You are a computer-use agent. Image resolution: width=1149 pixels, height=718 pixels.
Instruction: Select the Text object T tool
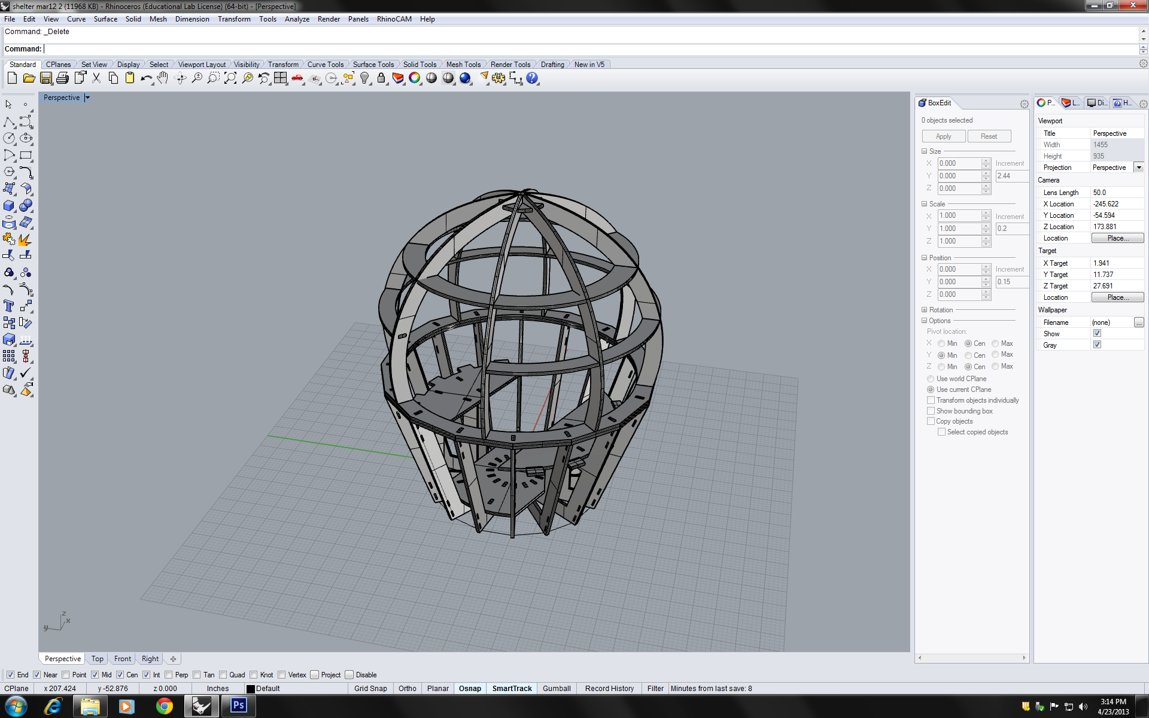[9, 306]
